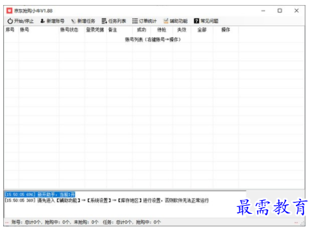Click the red app icon in title bar
313x227 pixels.
9,11
